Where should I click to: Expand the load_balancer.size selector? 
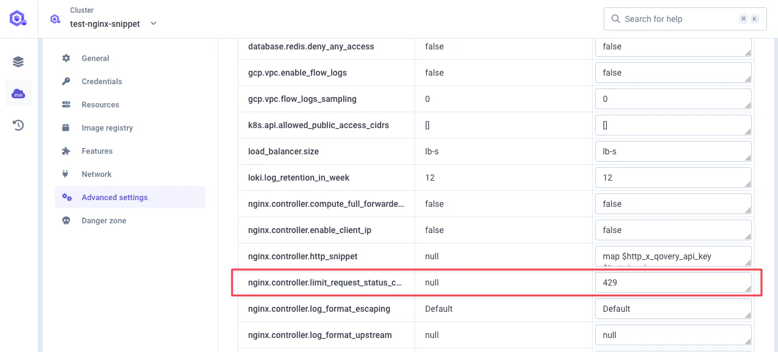pos(673,151)
